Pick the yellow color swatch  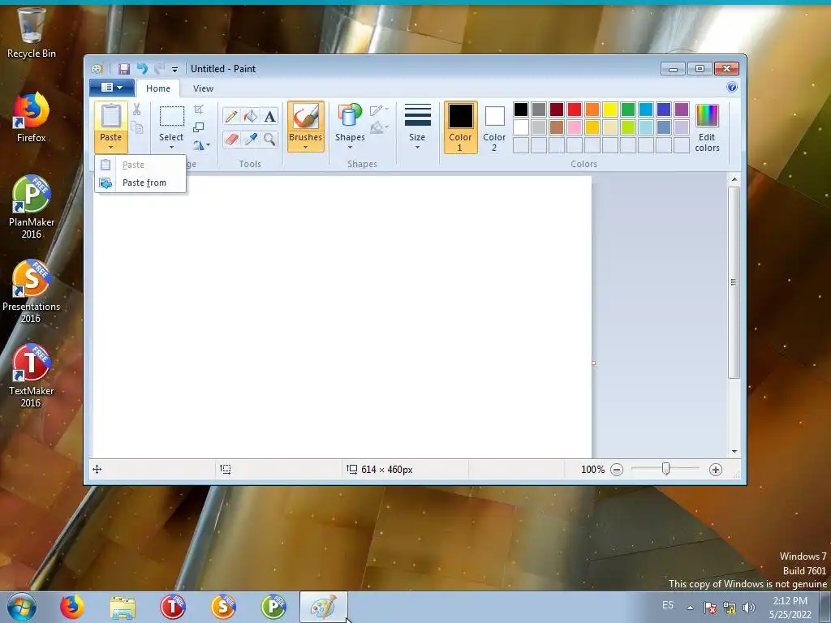[x=610, y=110]
